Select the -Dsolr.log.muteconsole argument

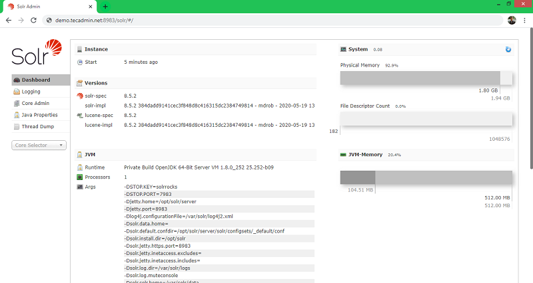(151, 276)
